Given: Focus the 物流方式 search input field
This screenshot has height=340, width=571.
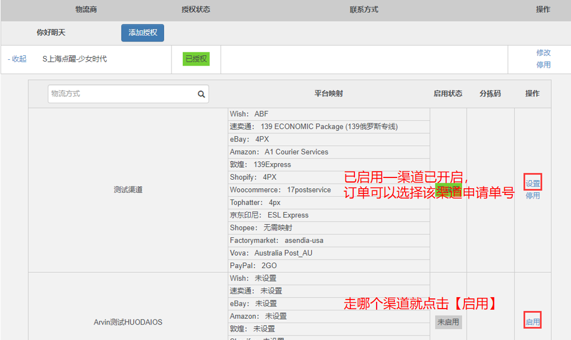Looking at the screenshot, I should 128,94.
